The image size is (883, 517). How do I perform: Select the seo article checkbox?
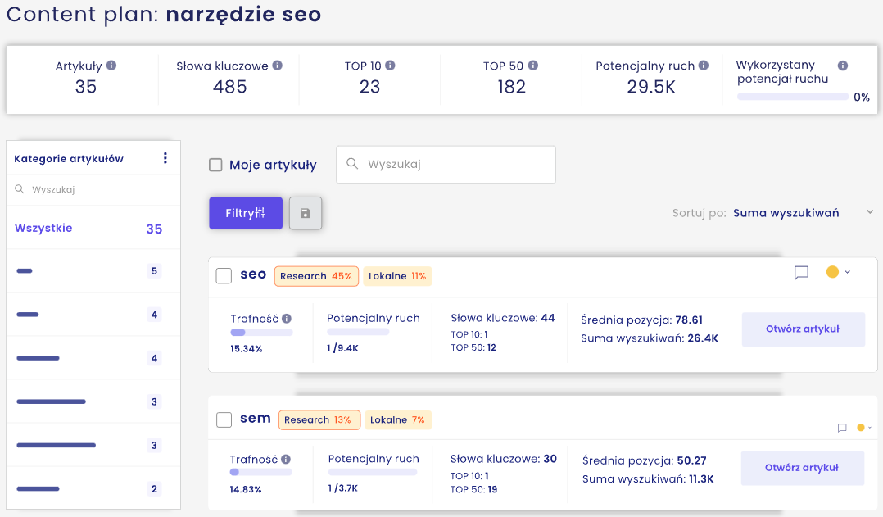[224, 275]
